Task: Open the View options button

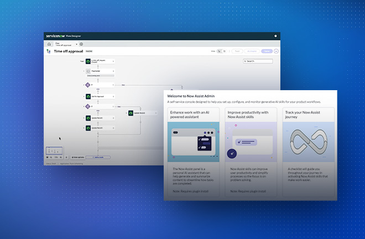Action: (x=78, y=158)
